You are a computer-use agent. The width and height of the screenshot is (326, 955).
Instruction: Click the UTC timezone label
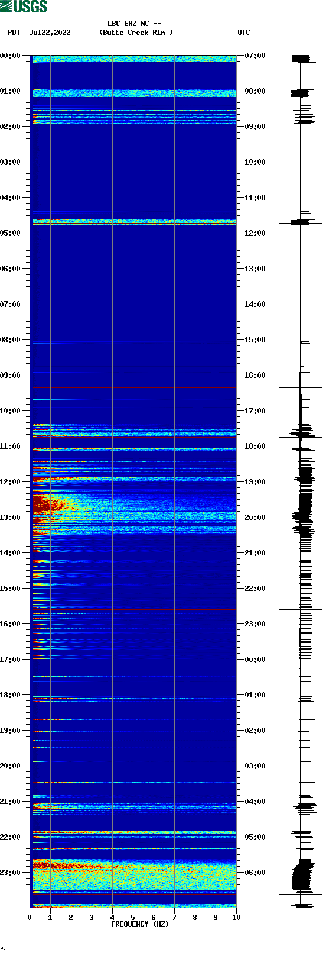point(244,33)
